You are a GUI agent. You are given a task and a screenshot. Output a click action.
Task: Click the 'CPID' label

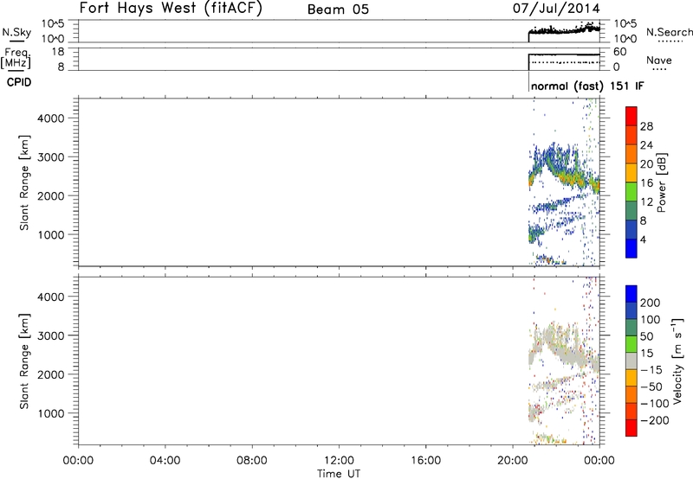click(x=19, y=82)
